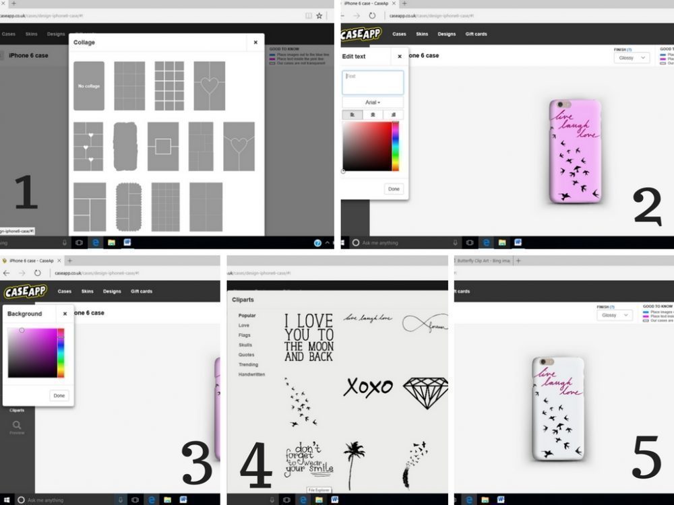Choose the palm tree clipart
The width and height of the screenshot is (674, 505).
[353, 464]
